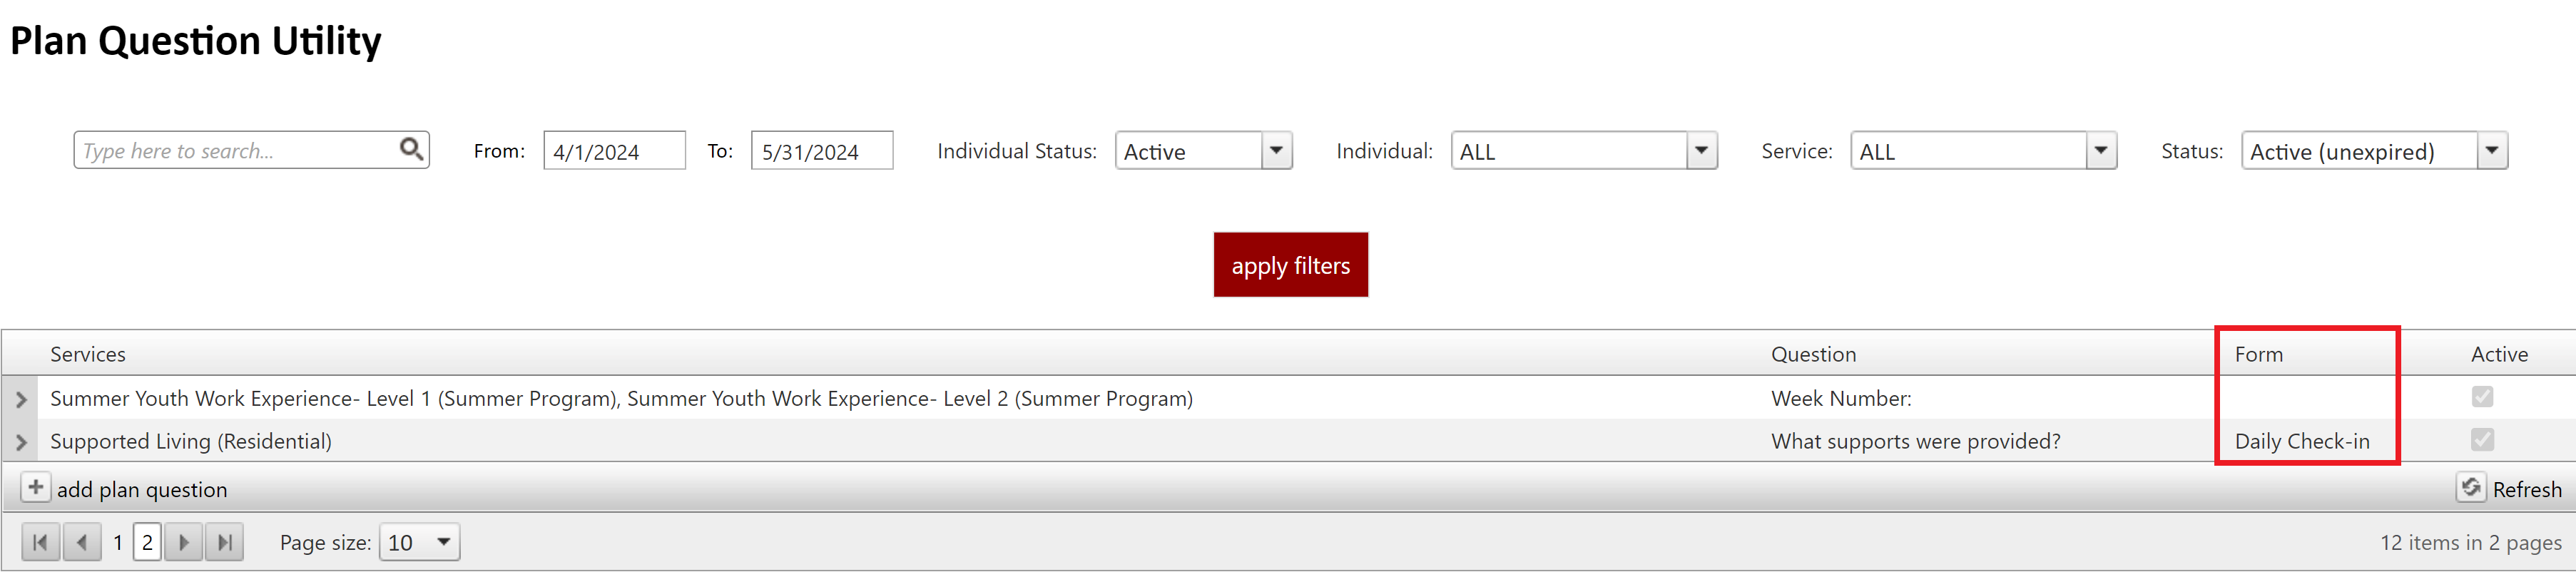Open the Individual Status dropdown
The width and height of the screenshot is (2576, 572).
(x=1276, y=150)
